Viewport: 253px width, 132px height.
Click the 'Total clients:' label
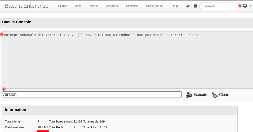pos(13,121)
